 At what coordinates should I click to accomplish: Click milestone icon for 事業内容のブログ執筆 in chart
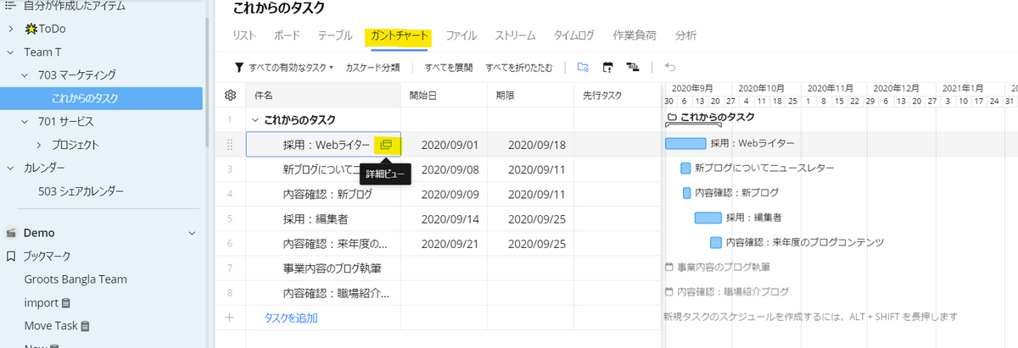[669, 267]
